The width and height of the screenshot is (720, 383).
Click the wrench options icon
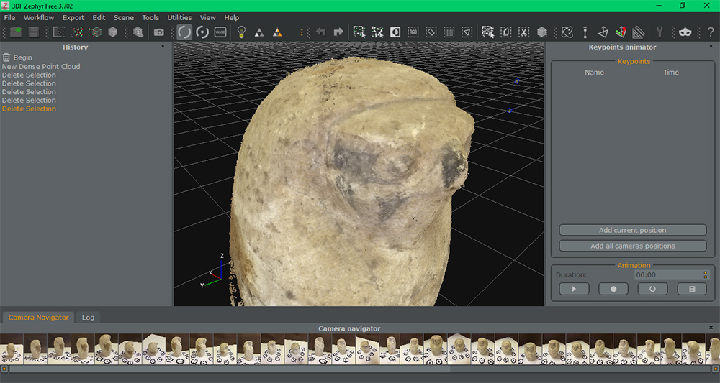[659, 32]
